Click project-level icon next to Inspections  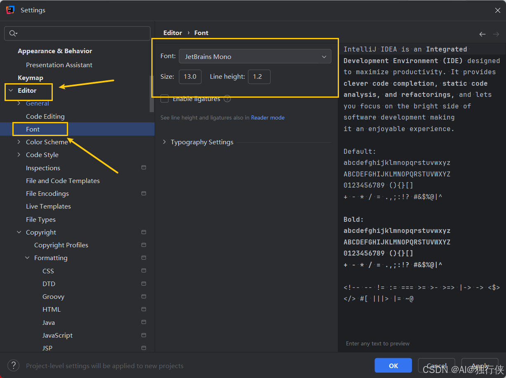point(144,168)
